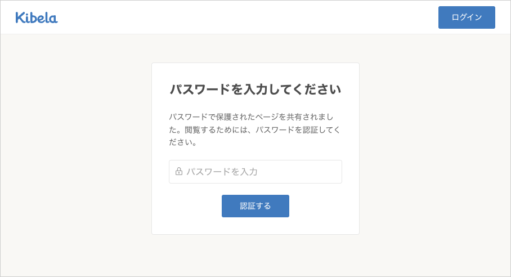Click the padlock symbol beside placeholder
This screenshot has width=511, height=277.
[179, 172]
